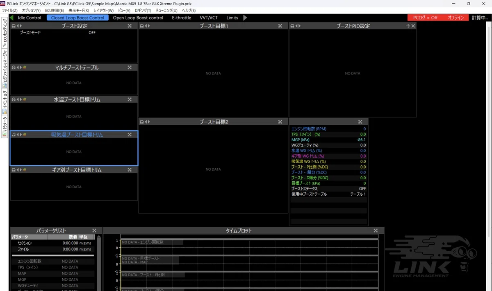Click the move handle icon on ブーストPID設定 panel
Viewport: 492px width, 291px height.
[408, 26]
